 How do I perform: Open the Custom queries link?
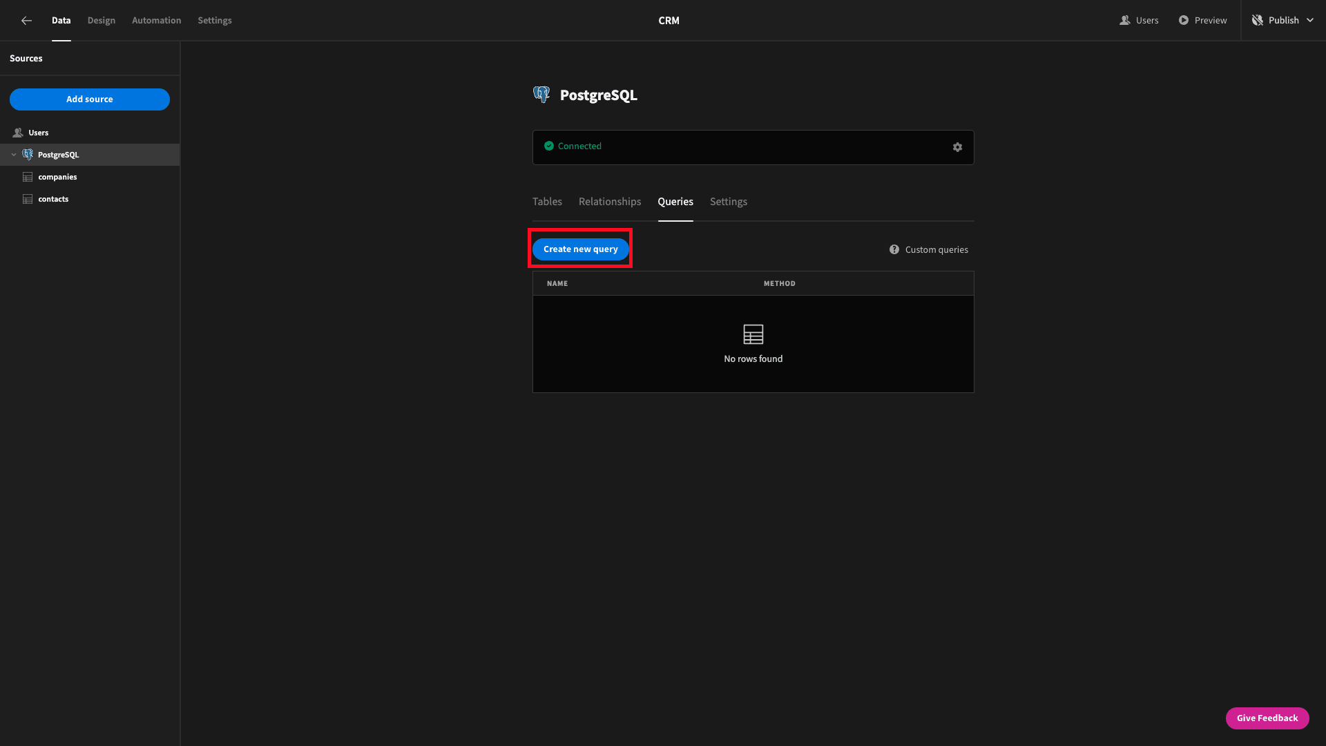(x=936, y=249)
